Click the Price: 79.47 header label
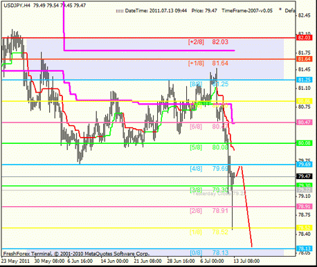Image resolution: width=317 pixels, height=267 pixels. pos(204,10)
